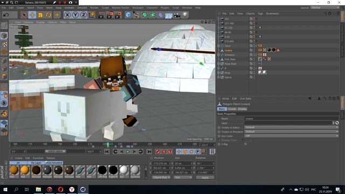This screenshot has width=345, height=194.
Task: Toggle the X axis lock
Action: 67,15
